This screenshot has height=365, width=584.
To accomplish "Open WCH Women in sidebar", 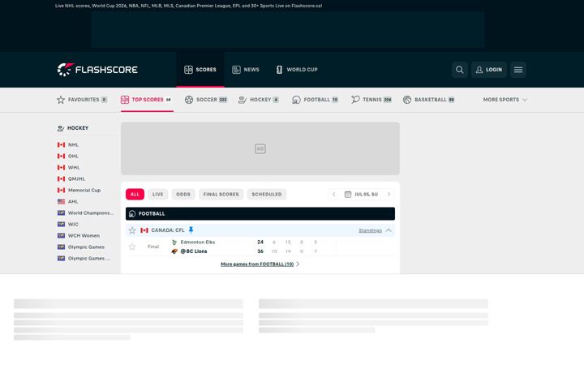I will point(84,236).
